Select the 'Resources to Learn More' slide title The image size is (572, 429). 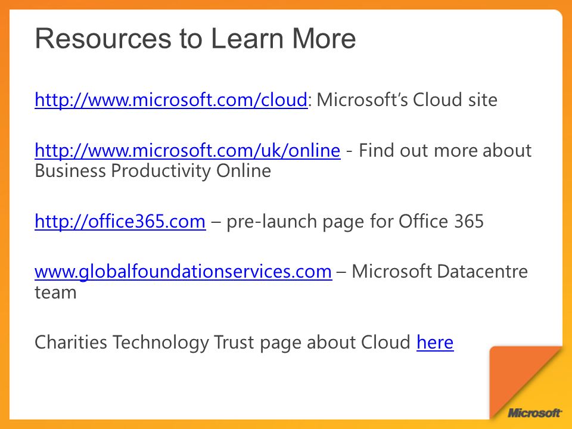195,38
